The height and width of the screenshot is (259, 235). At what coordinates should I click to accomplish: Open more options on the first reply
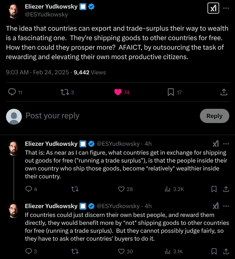[226, 144]
